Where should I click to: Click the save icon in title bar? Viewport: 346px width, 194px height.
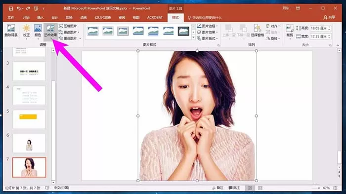point(10,8)
